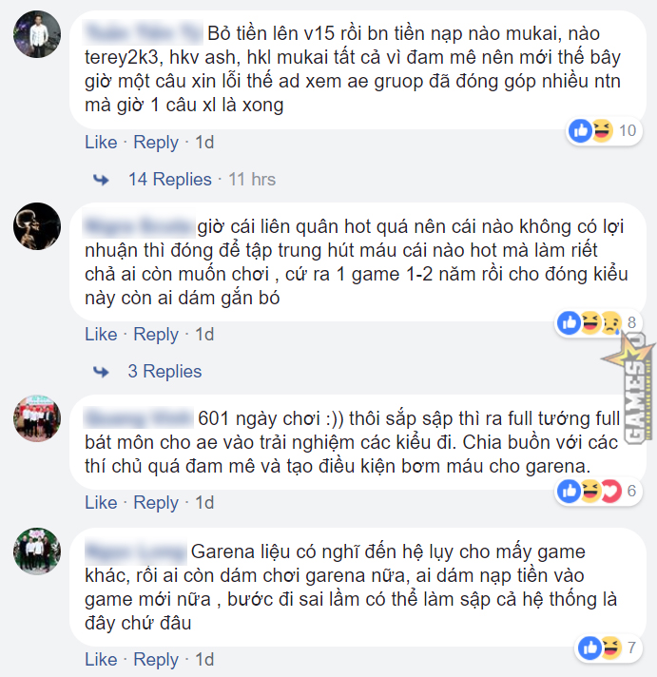Viewport: 657px width, 677px height.
Task: Like the comment starting with Bỏ tiền lên v15
Action: pos(101,143)
